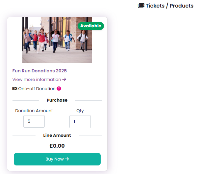Open the Fun Run Donations 2025 title link
199x174 pixels.
click(x=39, y=71)
